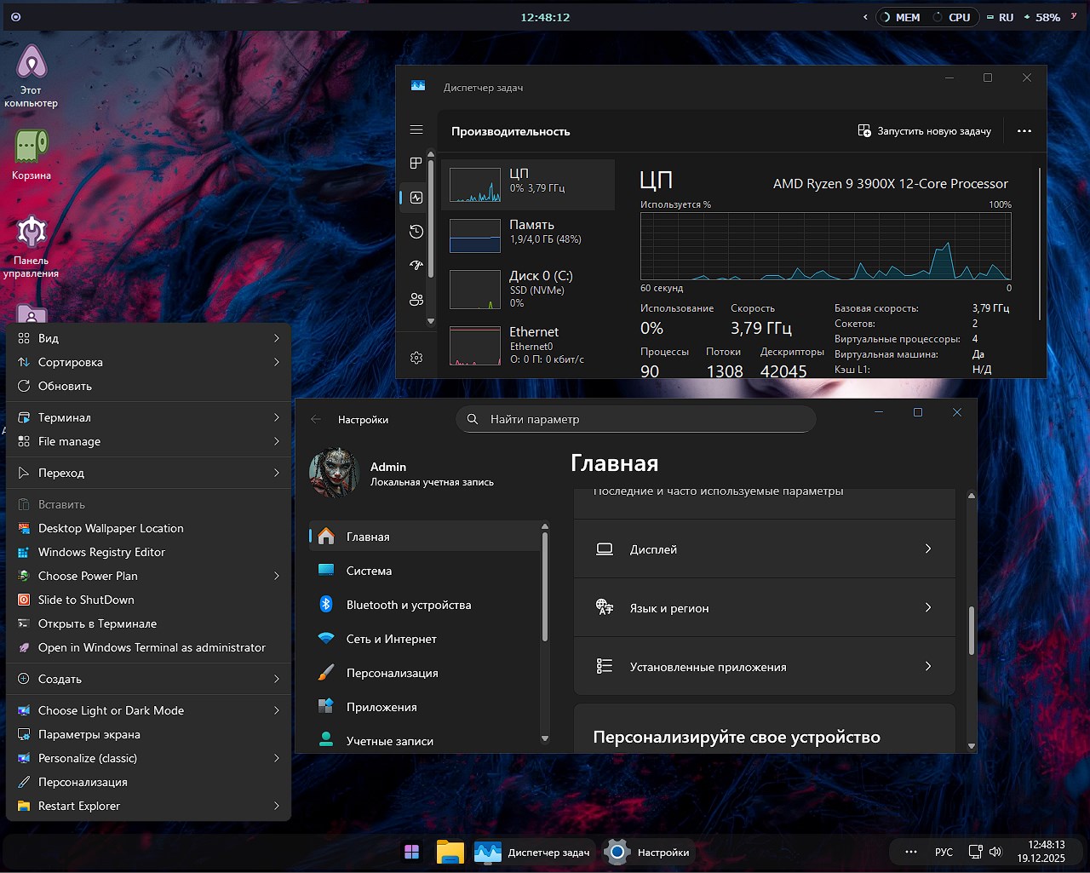This screenshot has width=1090, height=873.
Task: Select the Users icon in Task Manager sidebar
Action: click(416, 299)
